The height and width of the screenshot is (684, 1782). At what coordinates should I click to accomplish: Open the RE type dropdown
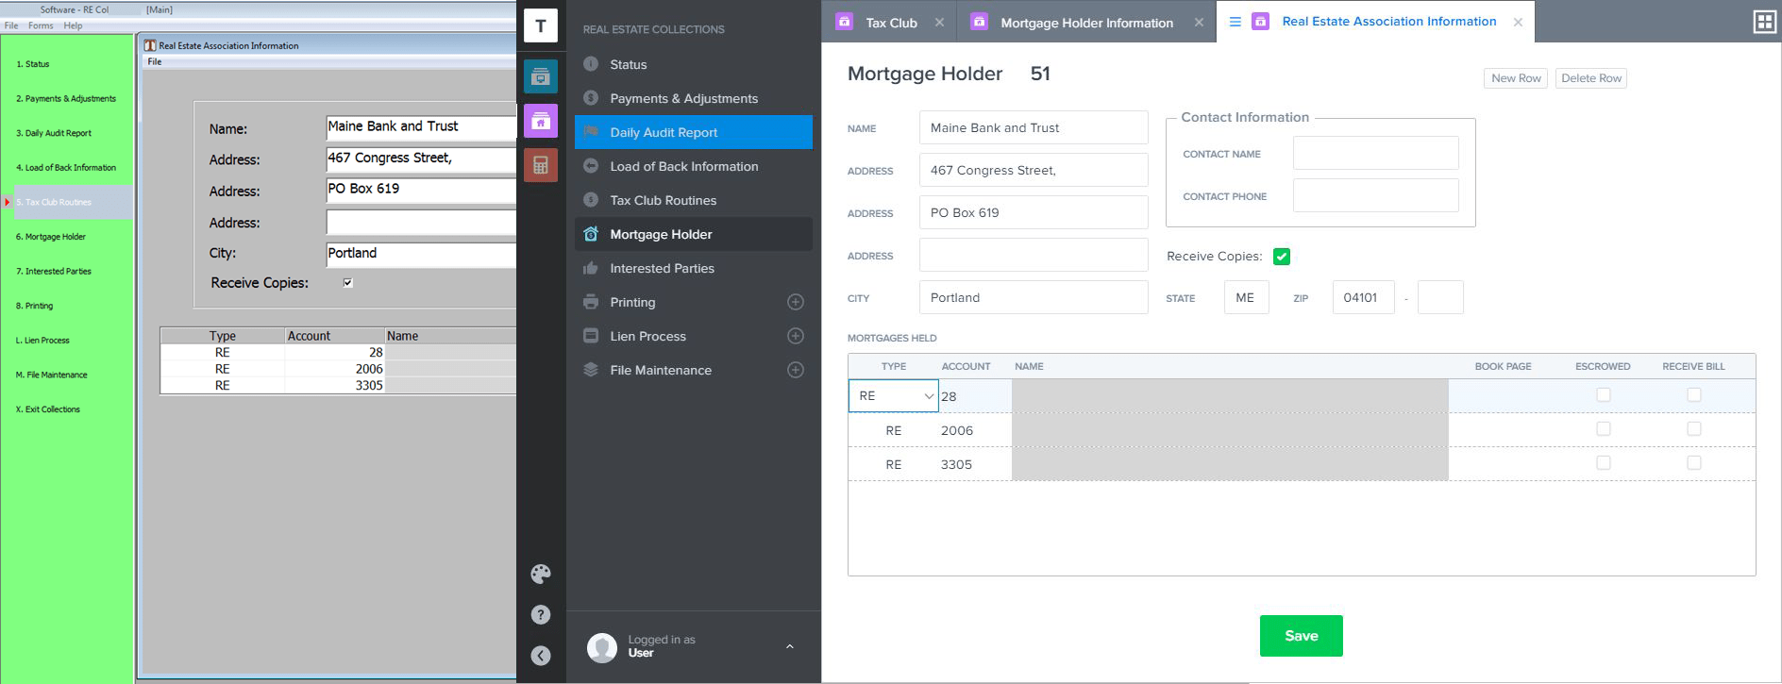pos(893,396)
